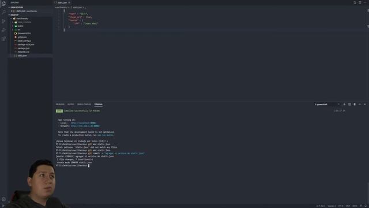The height and width of the screenshot is (208, 369).
Task: Open package.json in the explorer
Action: click(24, 49)
